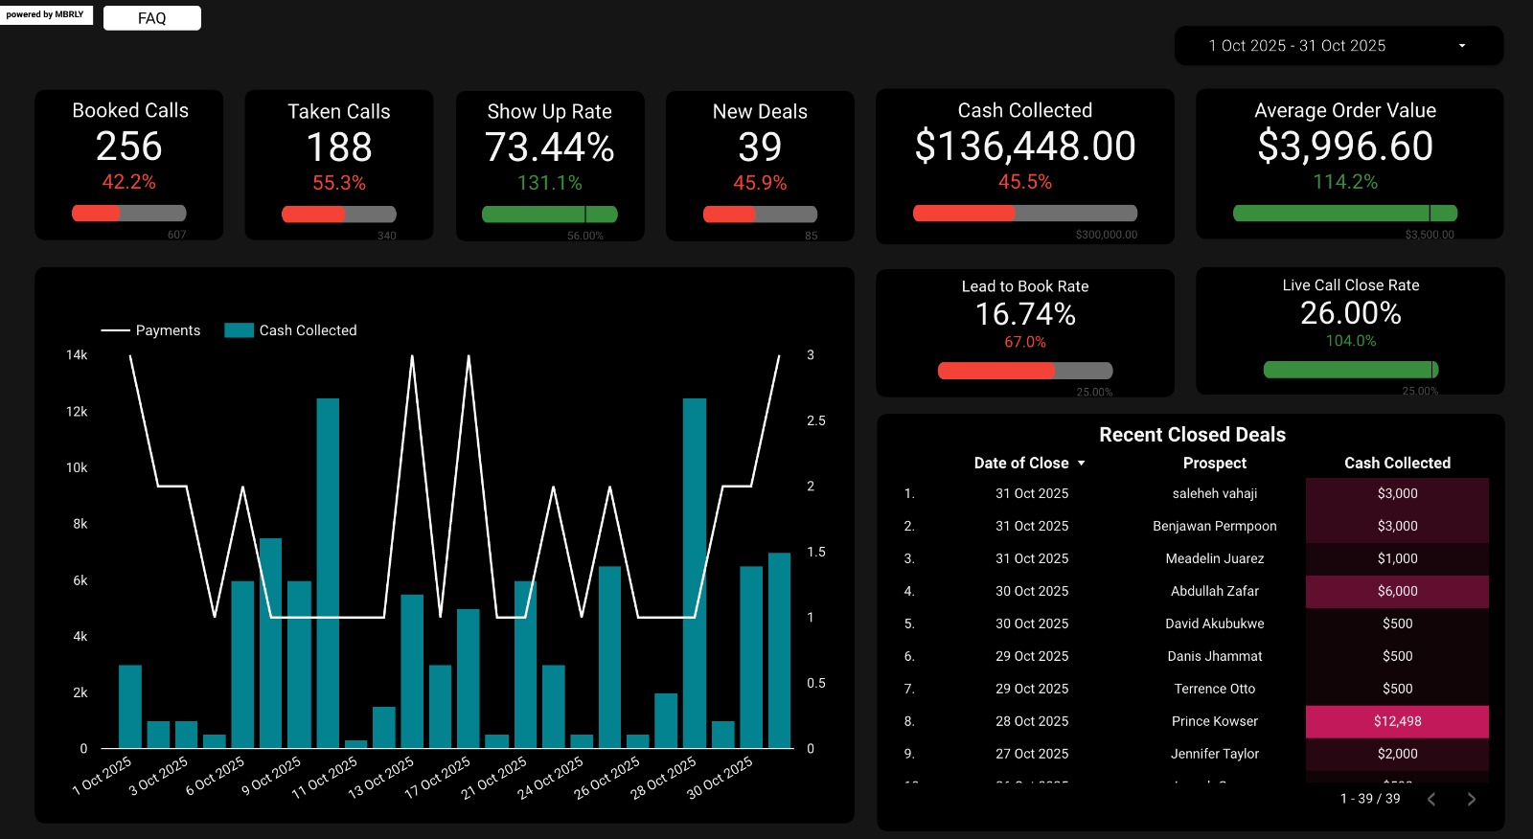The width and height of the screenshot is (1533, 839).
Task: Click the Terrence Otto prospect cell
Action: 1215,689
